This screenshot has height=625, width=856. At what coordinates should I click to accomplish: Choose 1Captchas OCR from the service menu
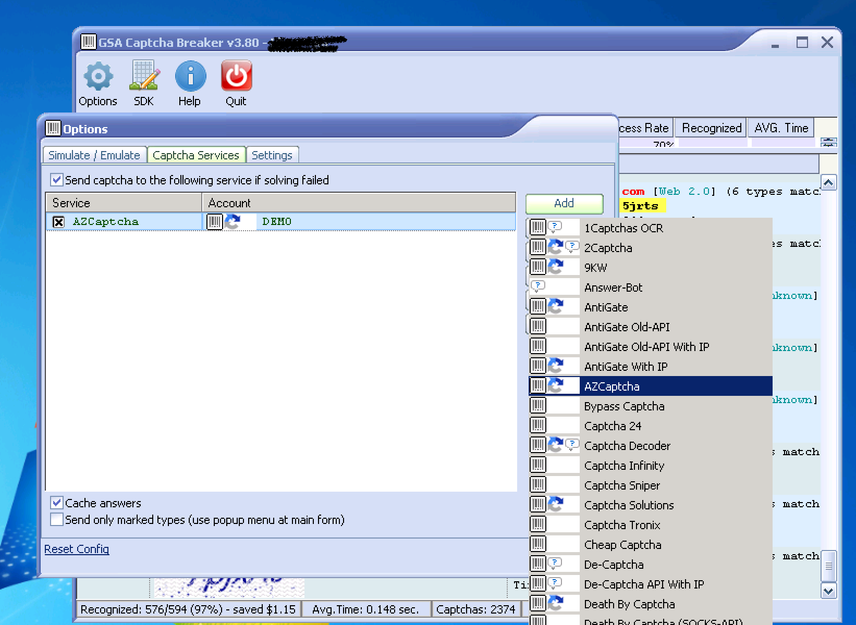pyautogui.click(x=650, y=228)
